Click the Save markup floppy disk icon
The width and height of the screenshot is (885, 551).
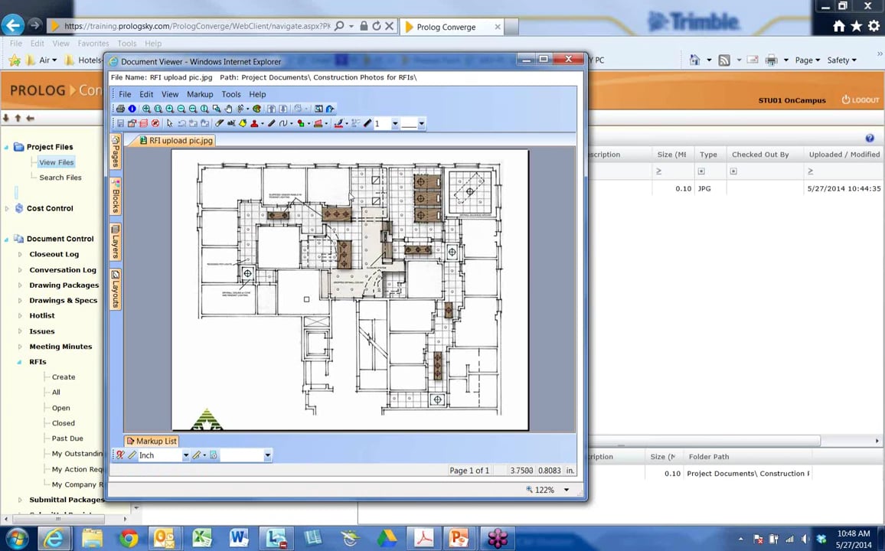pos(120,123)
